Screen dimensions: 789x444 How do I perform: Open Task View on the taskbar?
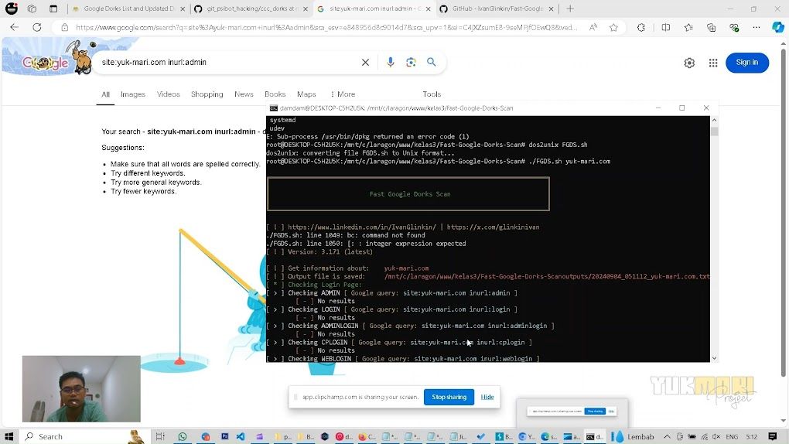coord(160,436)
